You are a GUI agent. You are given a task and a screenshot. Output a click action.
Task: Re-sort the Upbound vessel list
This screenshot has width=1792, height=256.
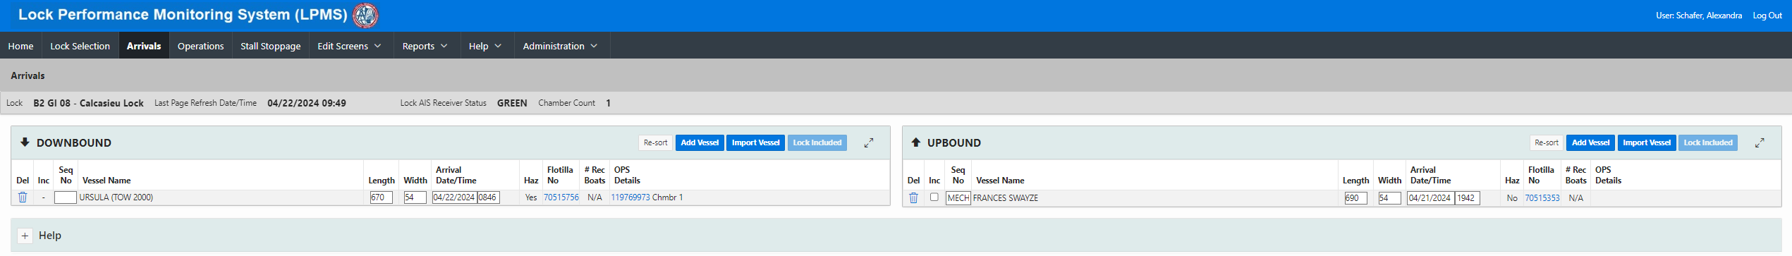coord(1547,142)
